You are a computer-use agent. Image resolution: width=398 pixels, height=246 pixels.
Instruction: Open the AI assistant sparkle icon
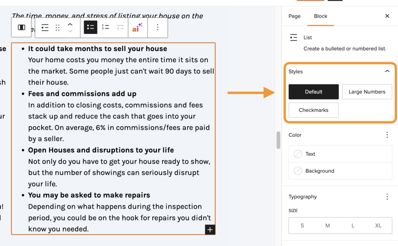point(137,27)
